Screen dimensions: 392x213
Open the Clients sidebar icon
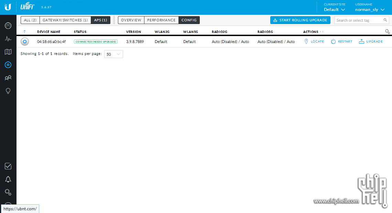pos(8,78)
